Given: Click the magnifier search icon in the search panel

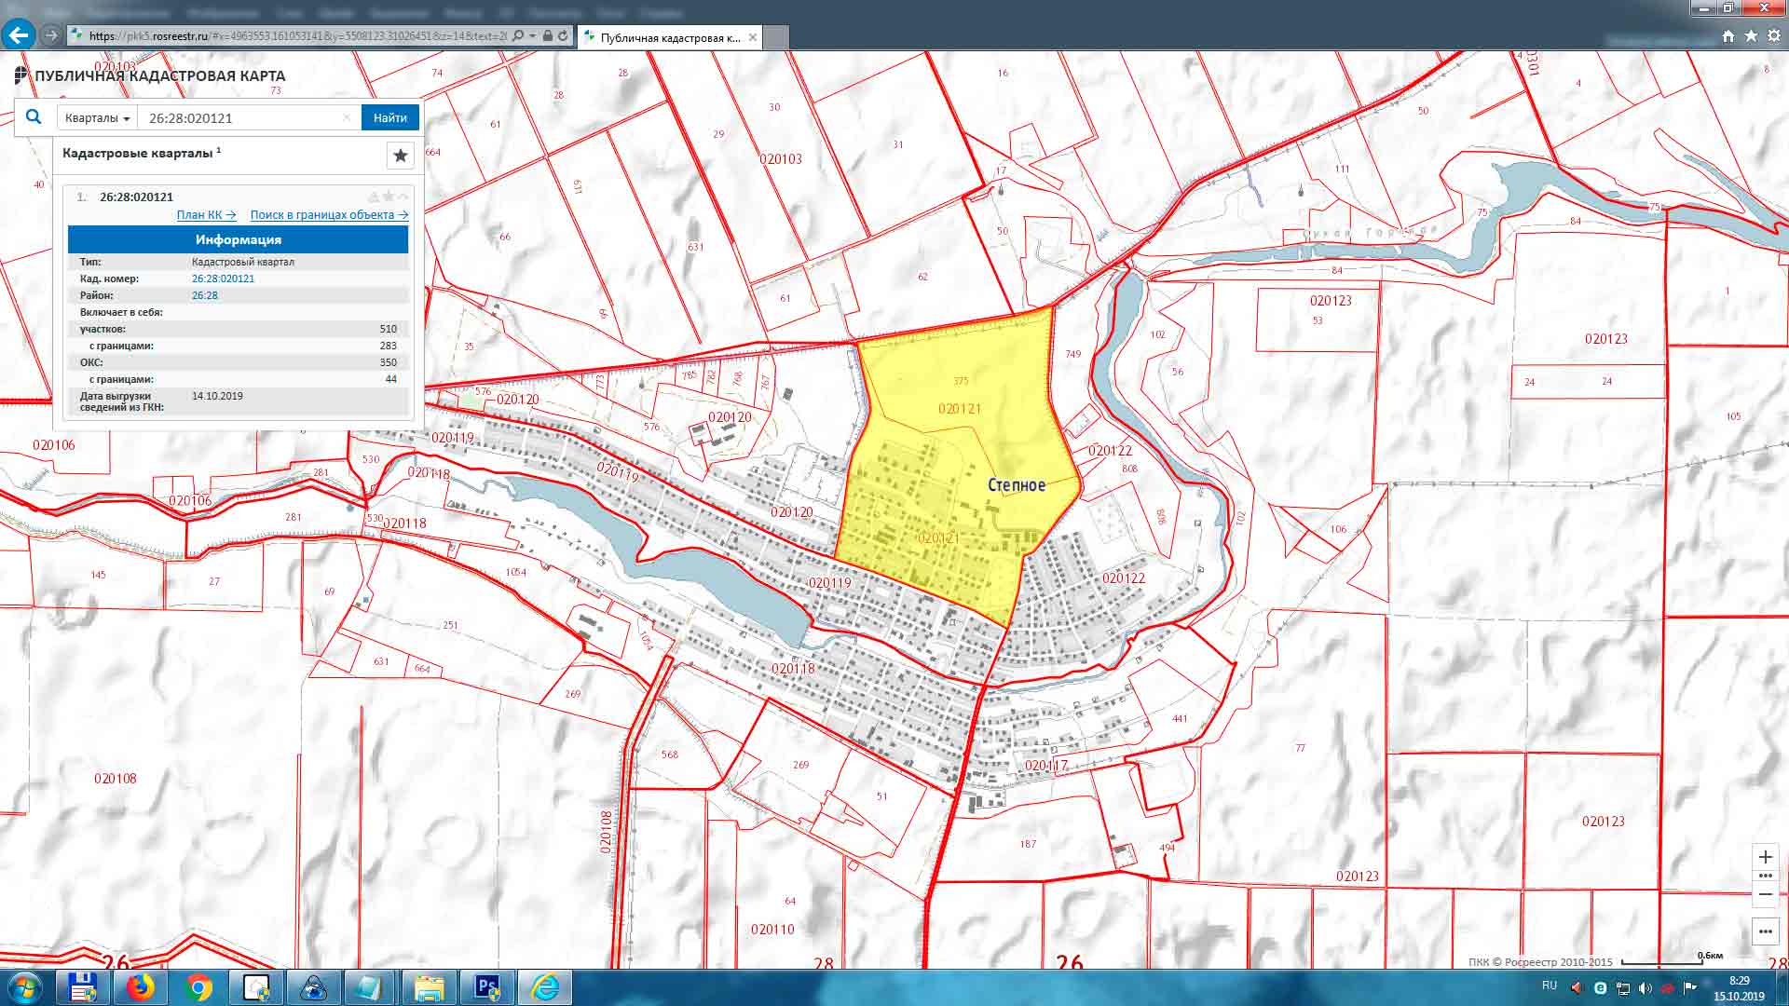Looking at the screenshot, I should 34,117.
